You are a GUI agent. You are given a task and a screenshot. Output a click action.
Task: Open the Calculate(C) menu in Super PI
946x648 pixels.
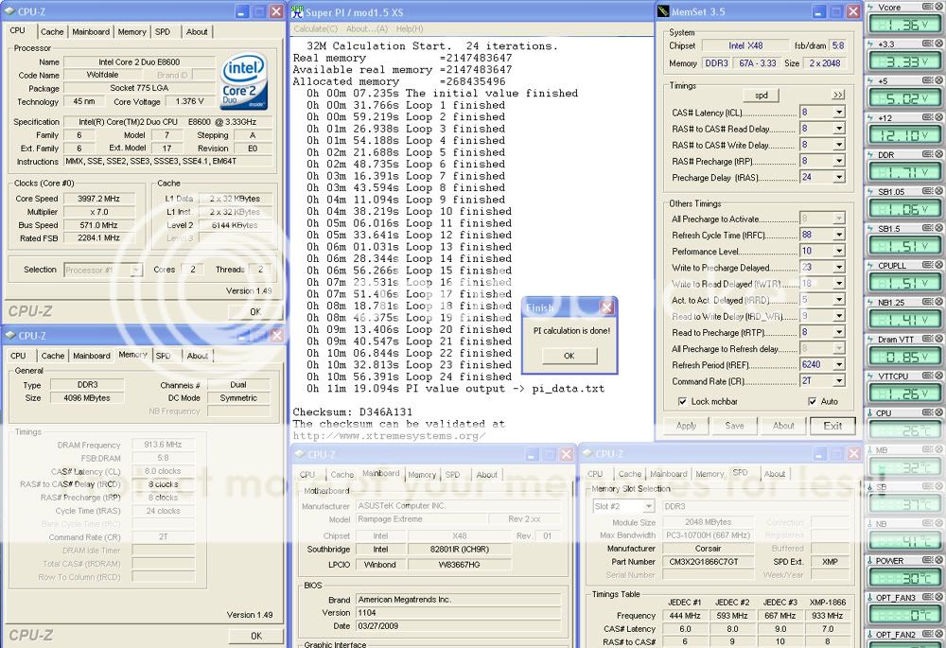[x=316, y=29]
